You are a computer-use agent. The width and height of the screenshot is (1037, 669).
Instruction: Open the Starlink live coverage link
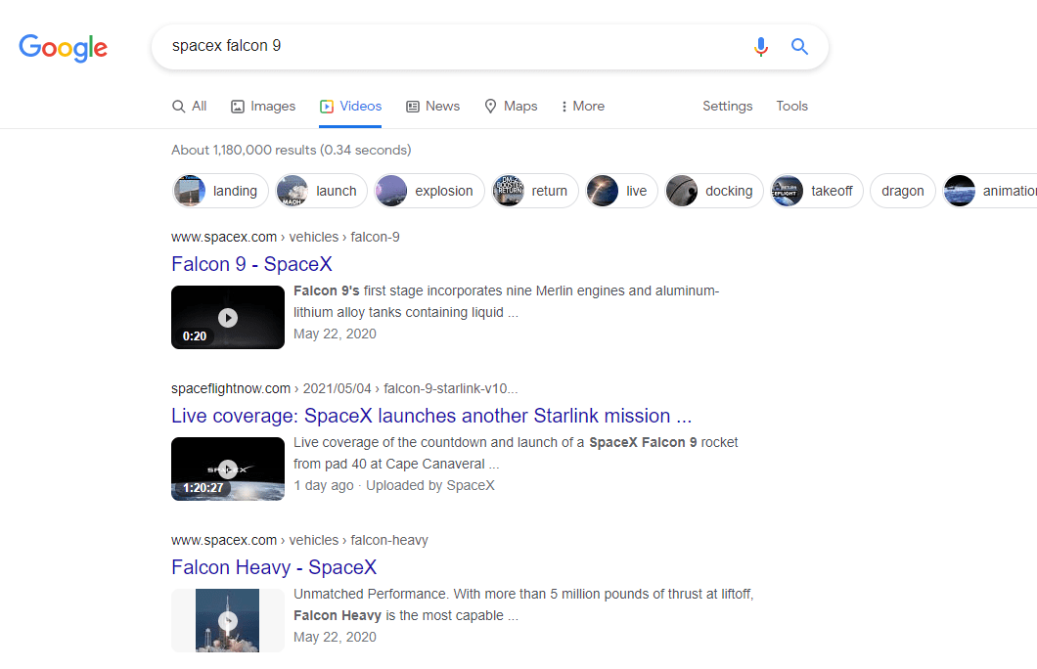tap(430, 416)
